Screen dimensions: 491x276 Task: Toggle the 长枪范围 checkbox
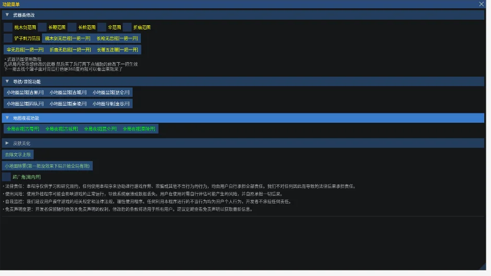point(72,27)
